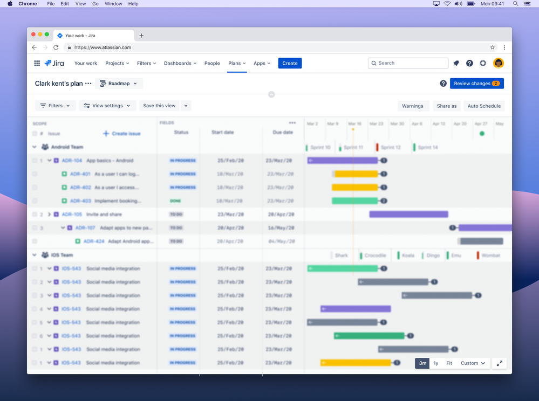Check the box for ADR-104
The image size is (539, 401).
(35, 160)
